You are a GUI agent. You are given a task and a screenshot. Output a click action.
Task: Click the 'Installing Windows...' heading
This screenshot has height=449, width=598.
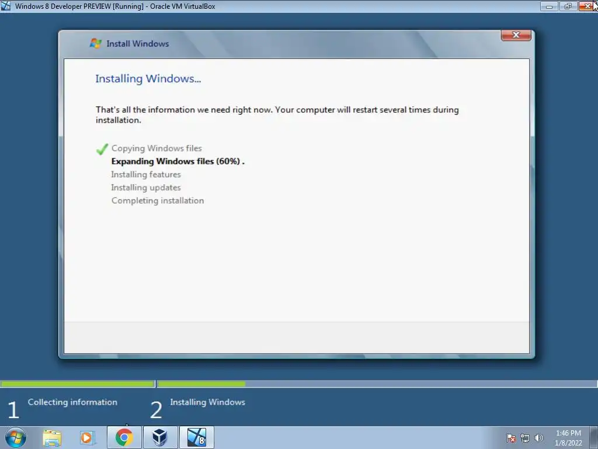[148, 79]
